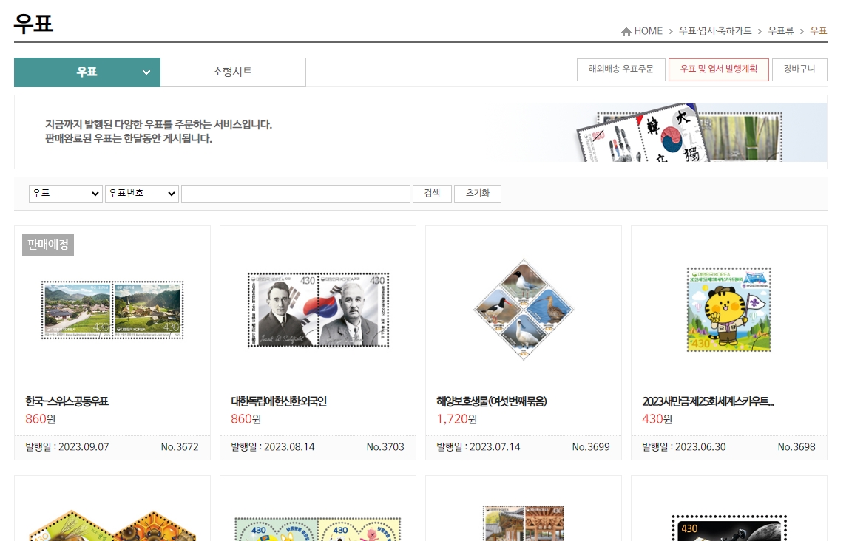Open 우표·엽서·축하카드 breadcrumb link
Viewport: 849px width, 541px height.
(714, 31)
